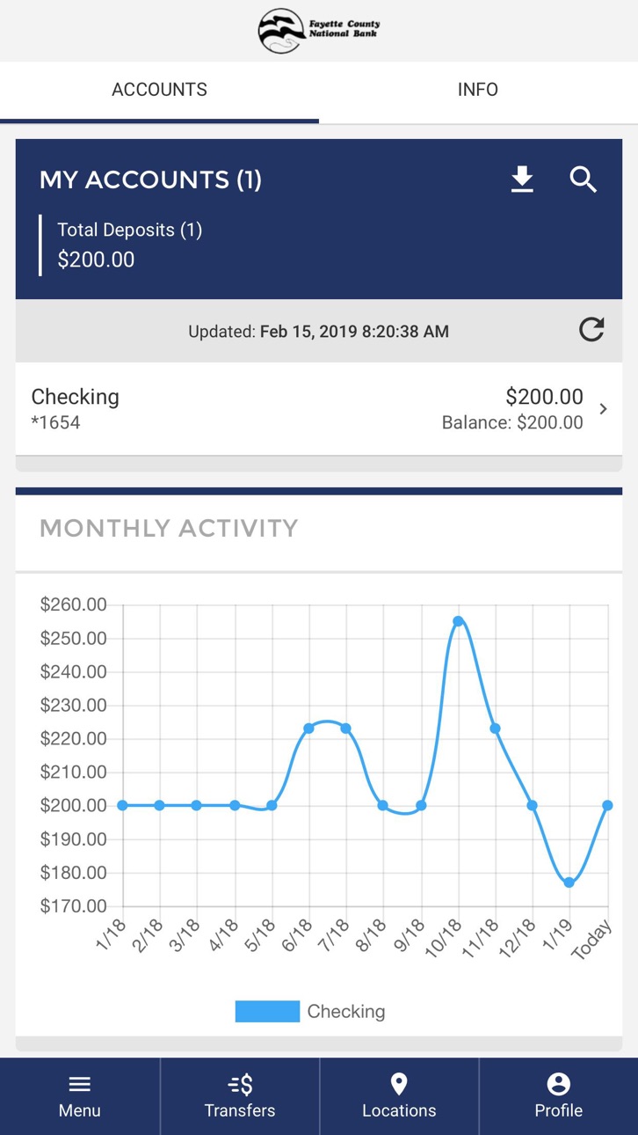Image resolution: width=638 pixels, height=1135 pixels.
Task: Tap the Today data point on chart
Action: pyautogui.click(x=607, y=805)
